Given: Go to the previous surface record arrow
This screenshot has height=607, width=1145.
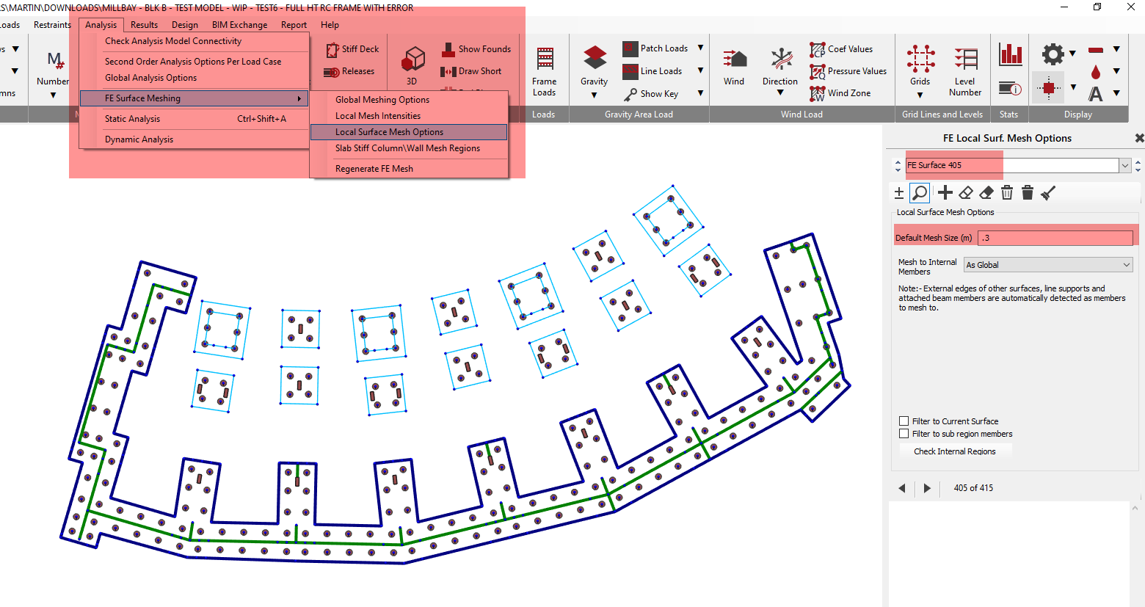Looking at the screenshot, I should [902, 488].
